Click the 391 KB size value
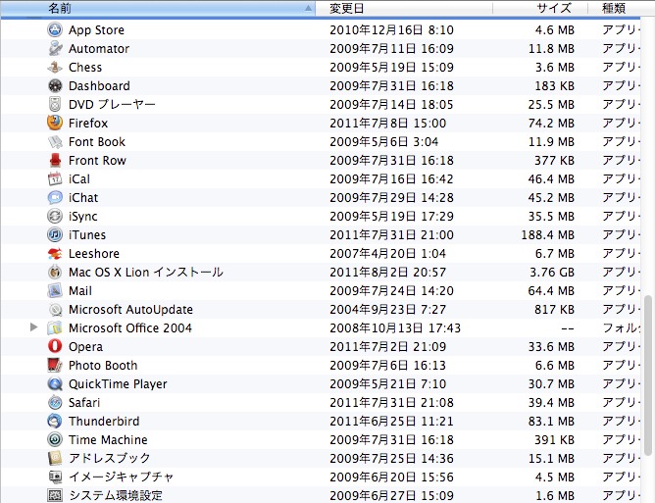This screenshot has width=655, height=503. [x=554, y=440]
